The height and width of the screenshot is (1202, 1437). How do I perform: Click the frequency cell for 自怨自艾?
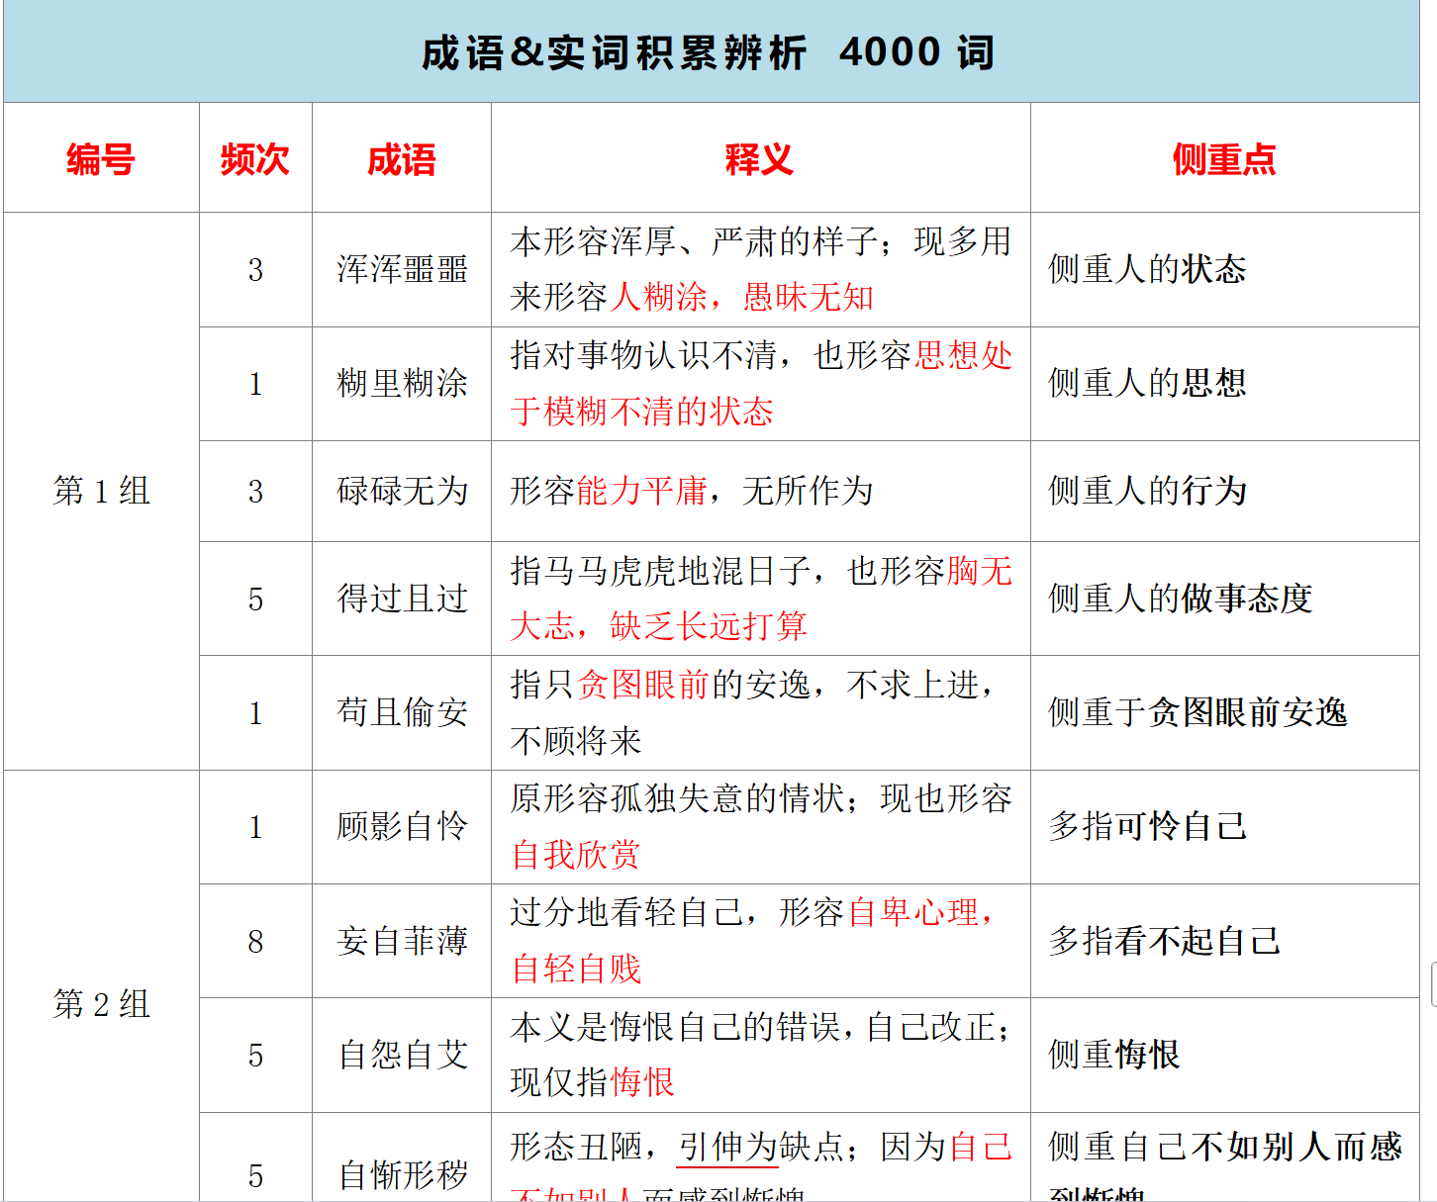pyautogui.click(x=255, y=1055)
